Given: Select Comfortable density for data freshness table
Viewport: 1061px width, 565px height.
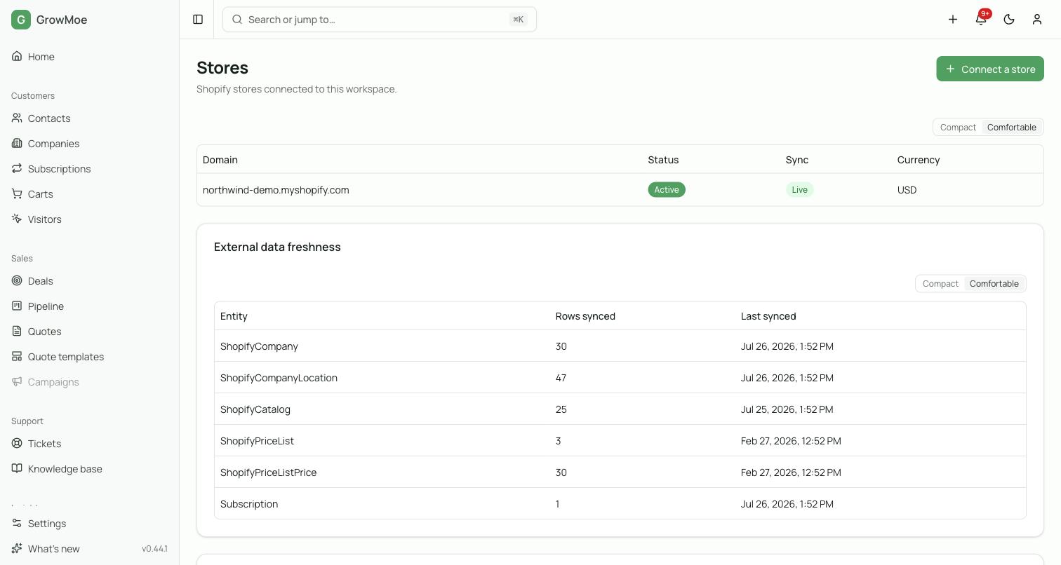Looking at the screenshot, I should (x=994, y=284).
